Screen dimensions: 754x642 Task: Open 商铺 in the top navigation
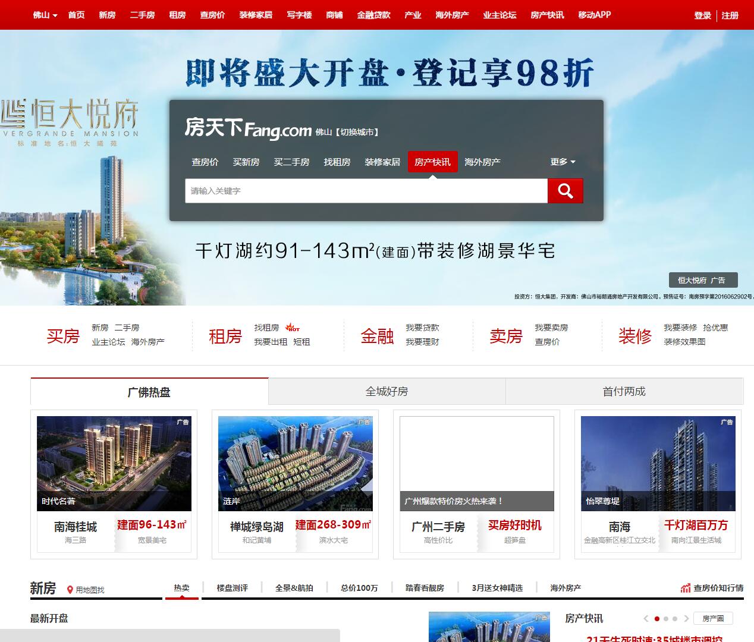click(334, 15)
